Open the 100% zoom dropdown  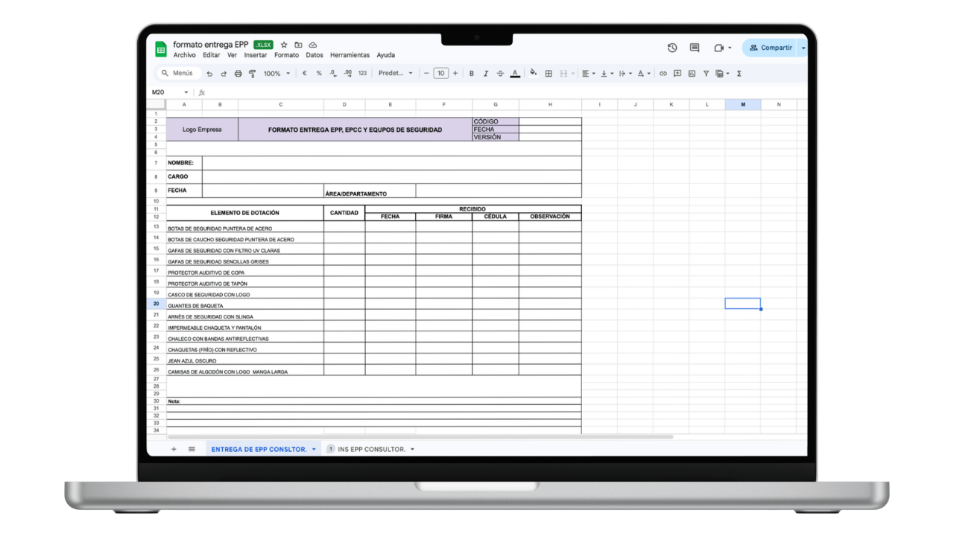click(x=277, y=74)
